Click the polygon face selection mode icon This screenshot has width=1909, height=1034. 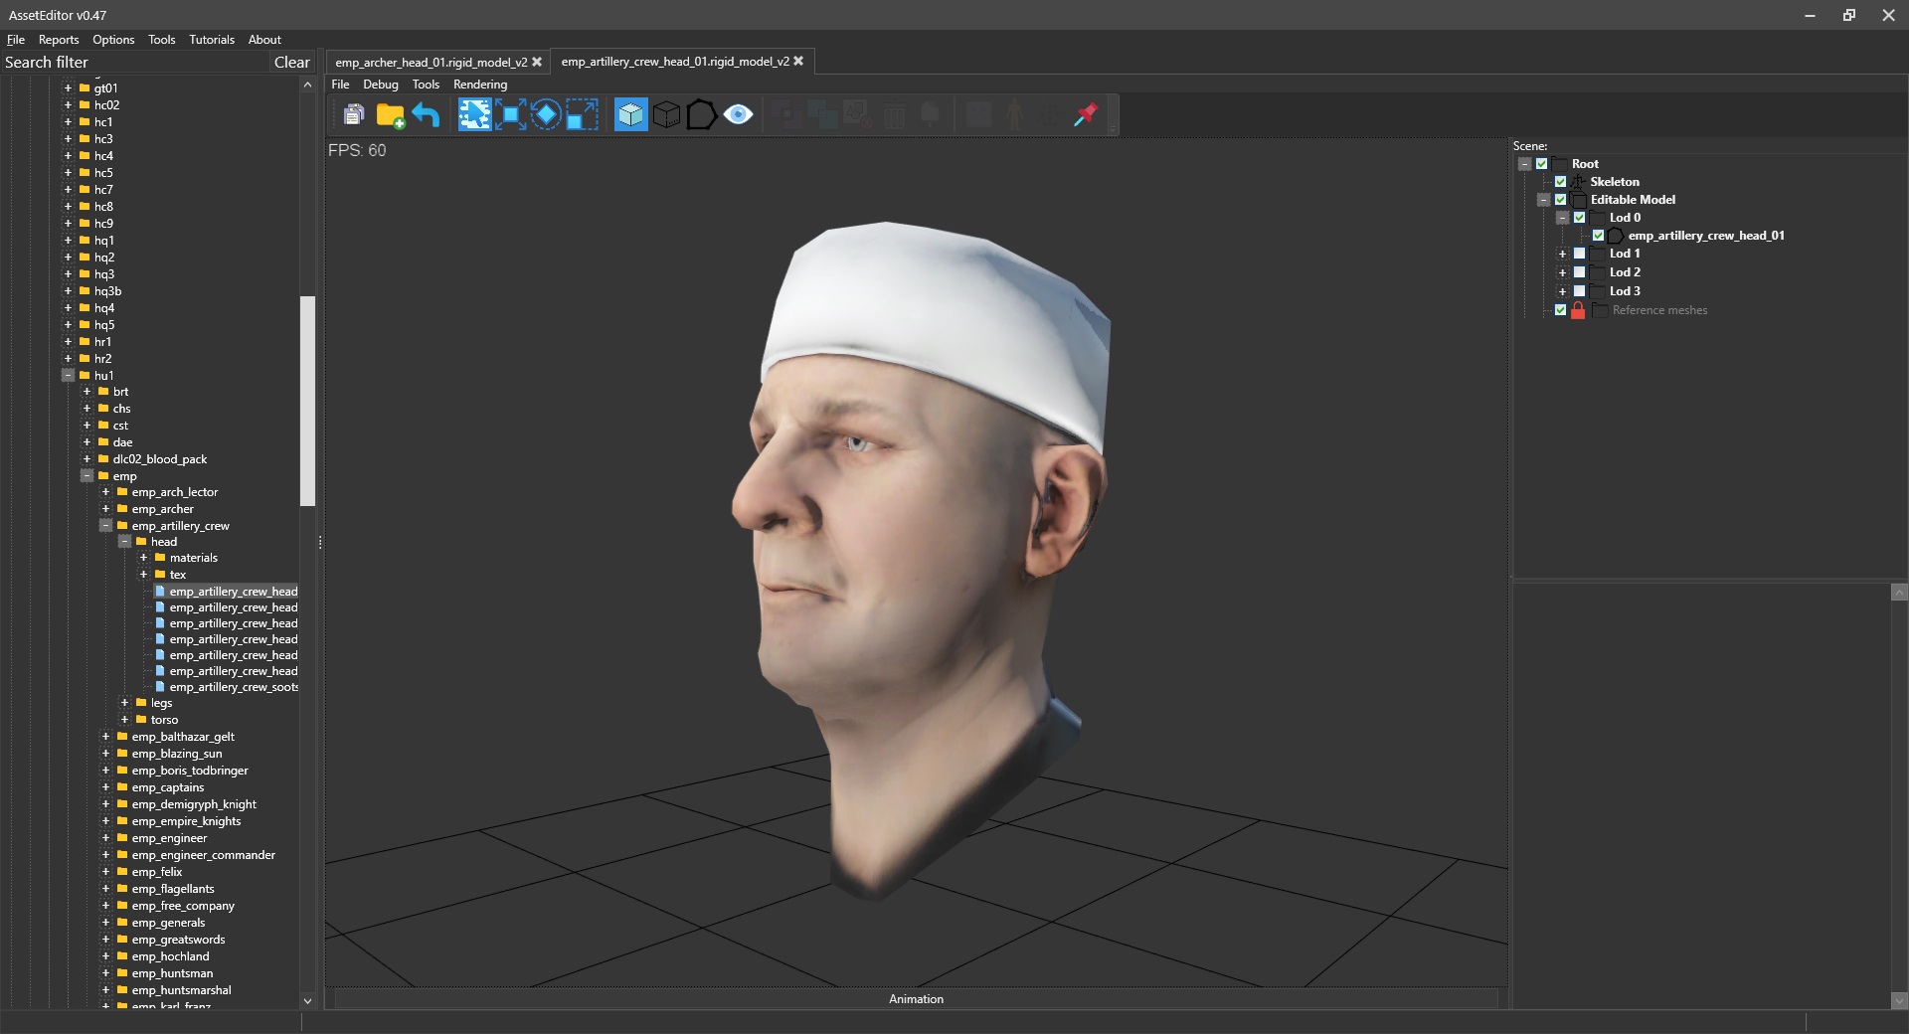tap(701, 115)
